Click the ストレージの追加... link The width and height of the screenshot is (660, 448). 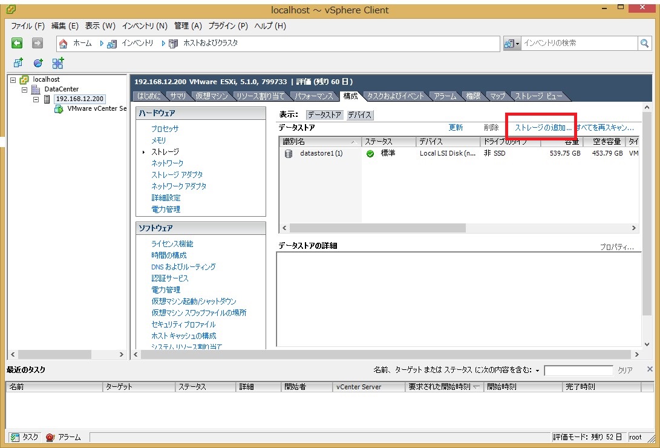(x=543, y=128)
